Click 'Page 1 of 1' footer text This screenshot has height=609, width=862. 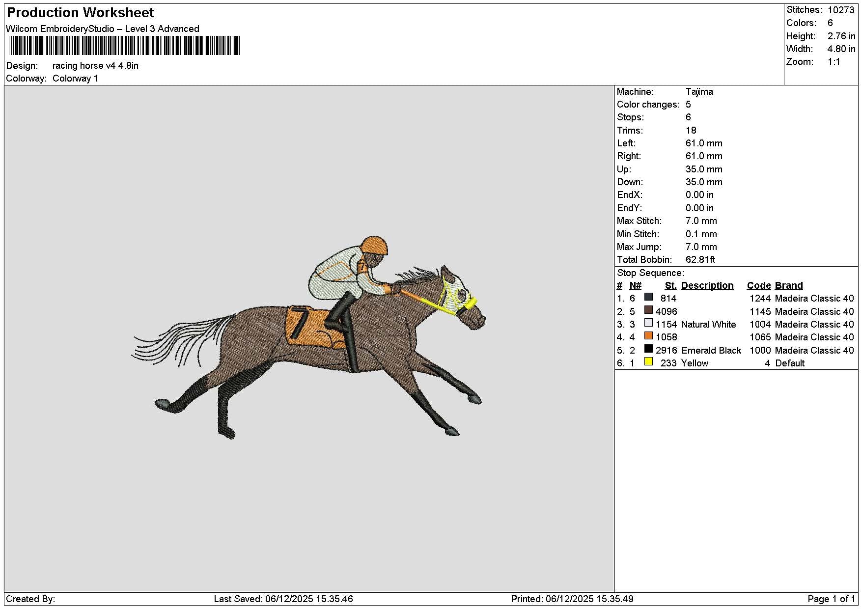[x=831, y=599]
